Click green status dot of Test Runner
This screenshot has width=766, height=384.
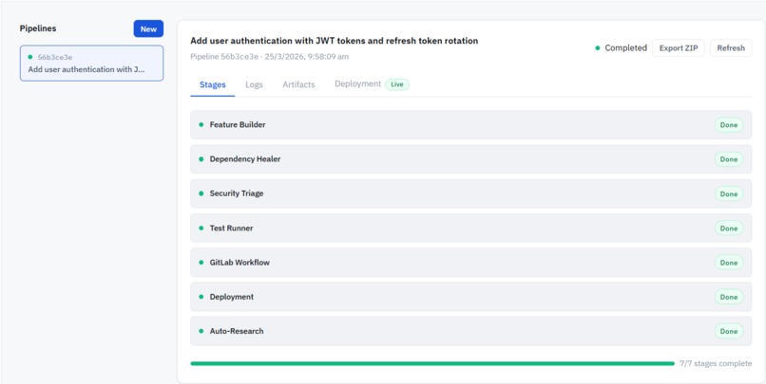coord(201,229)
